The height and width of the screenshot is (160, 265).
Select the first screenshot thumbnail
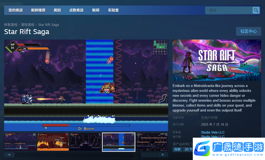(x=20, y=142)
